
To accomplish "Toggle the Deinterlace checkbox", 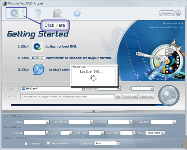I will tap(26, 143).
